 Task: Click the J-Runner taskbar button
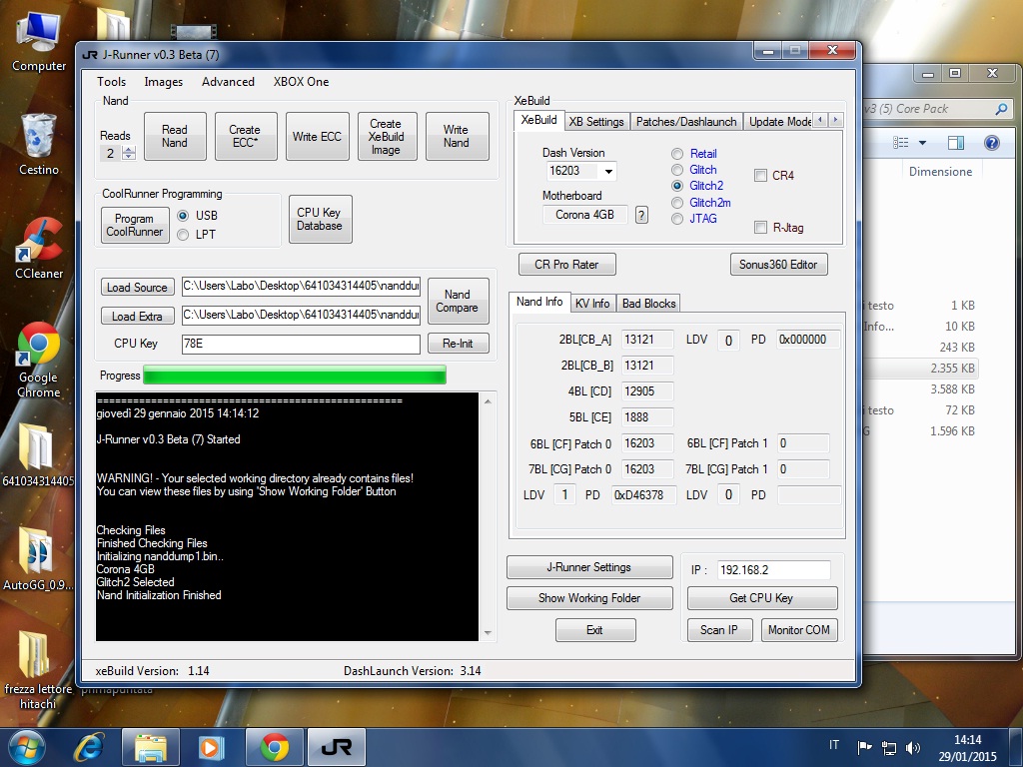(x=336, y=747)
